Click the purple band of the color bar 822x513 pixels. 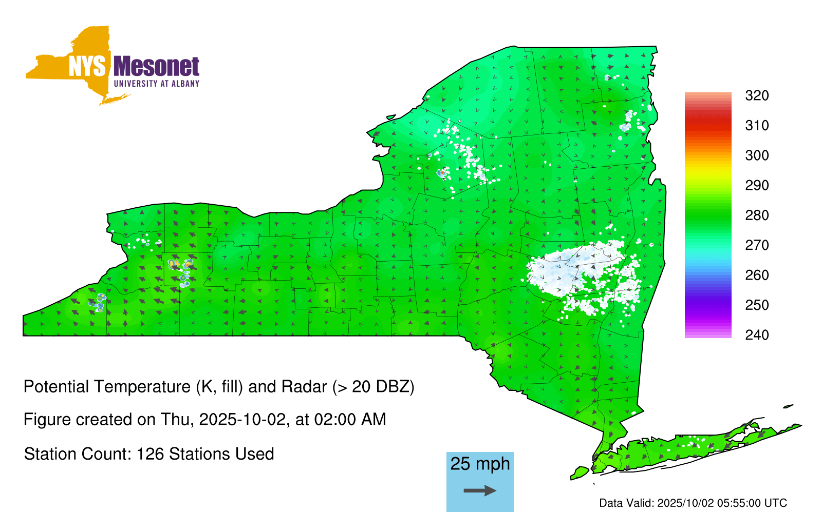[707, 305]
